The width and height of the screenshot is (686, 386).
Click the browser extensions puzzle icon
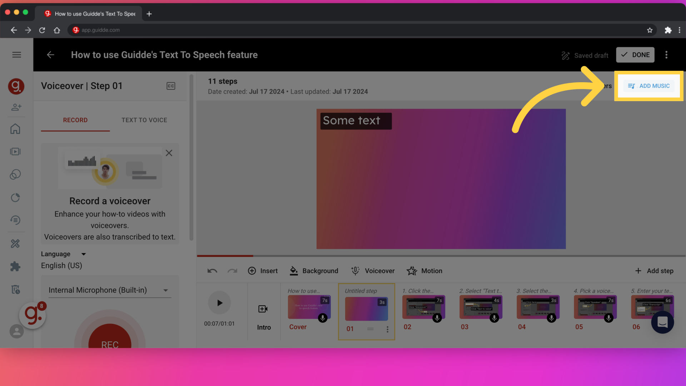[668, 30]
